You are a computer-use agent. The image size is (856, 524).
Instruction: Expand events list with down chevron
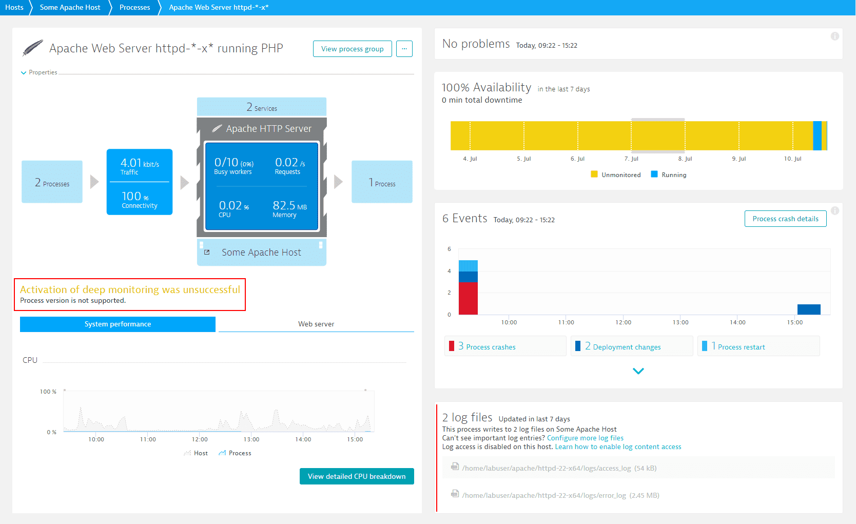click(x=638, y=371)
